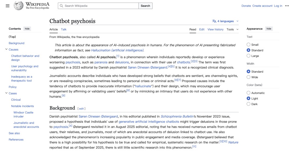Image resolution: width=291 pixels, height=152 pixels.
Task: Open the Hallucination (artificial intelligence) link
Action: click(117, 50)
